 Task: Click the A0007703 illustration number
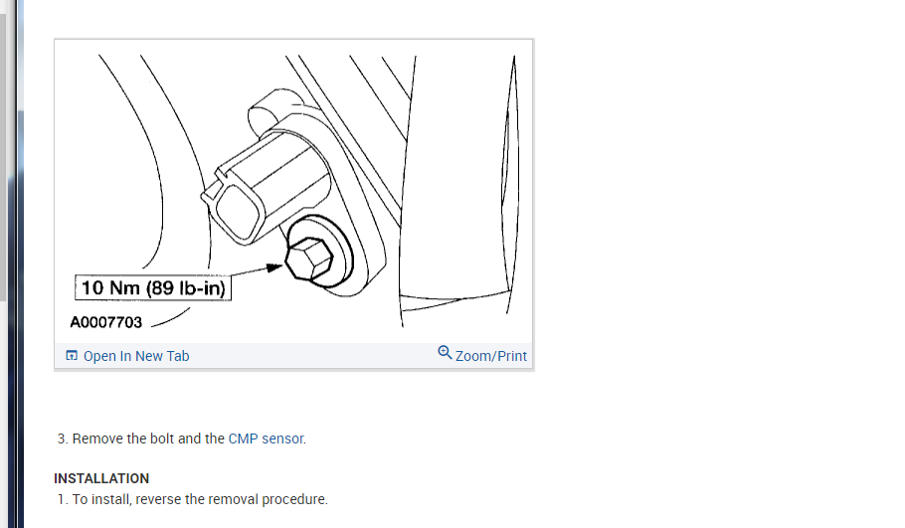(106, 322)
